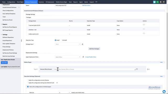This screenshot has height=94, width=168.
Task: Click the Add More Packages button
Action: (x=94, y=49)
